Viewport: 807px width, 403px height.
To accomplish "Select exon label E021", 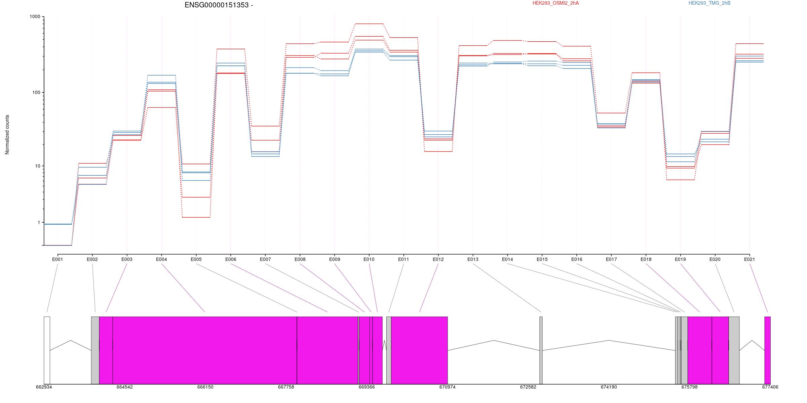I will [x=749, y=259].
